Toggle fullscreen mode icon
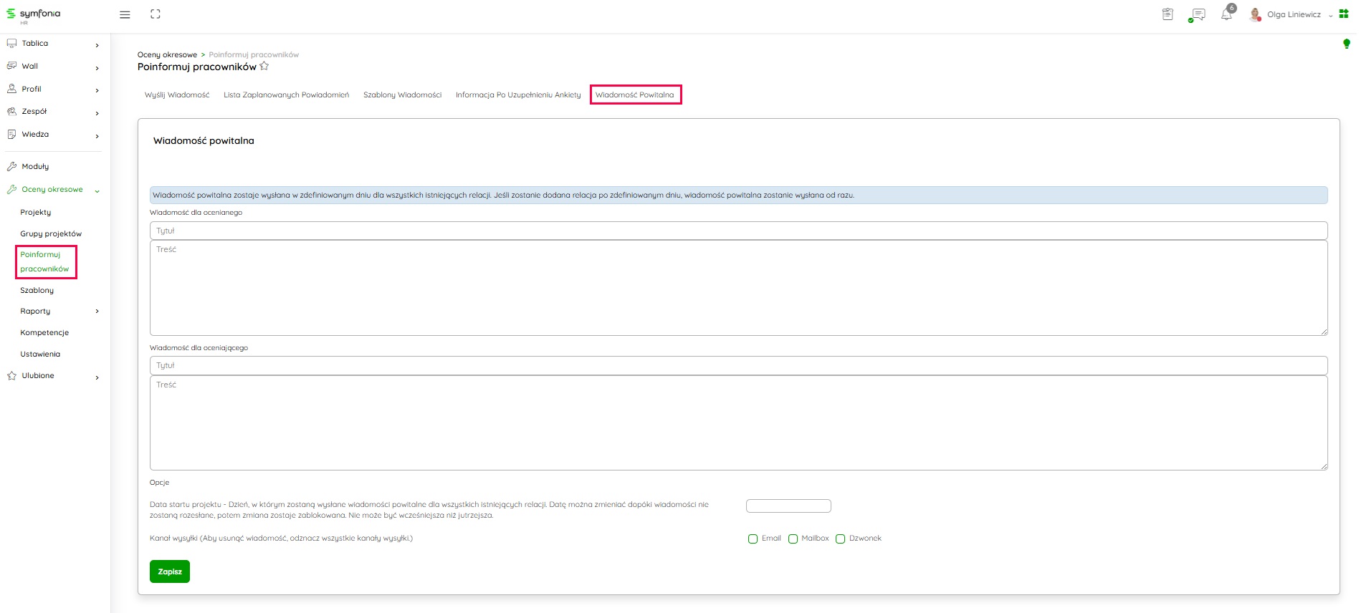This screenshot has width=1366, height=613. point(156,14)
